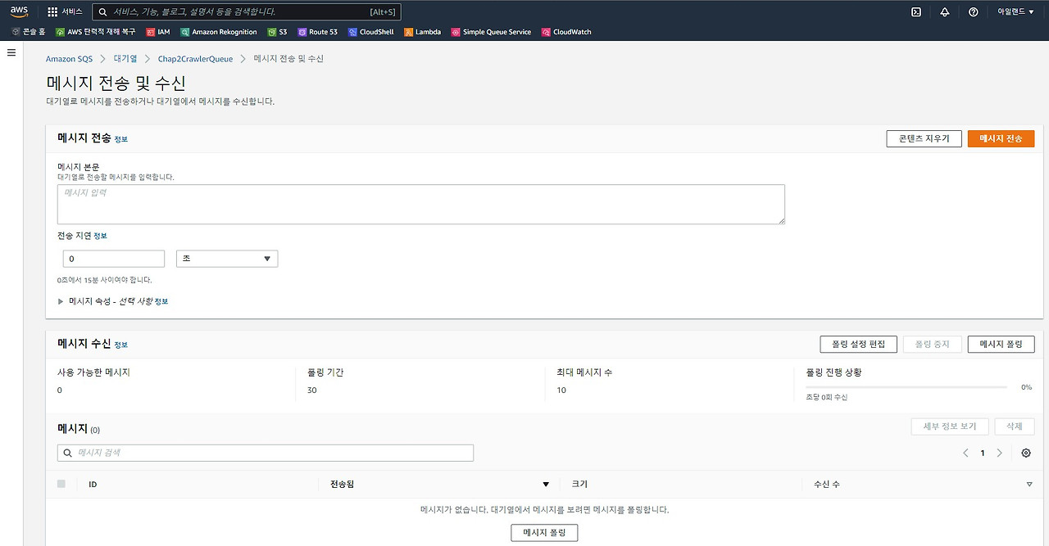Open the CloudShell terminal icon
Screen dimensions: 1049x546
[915, 11]
